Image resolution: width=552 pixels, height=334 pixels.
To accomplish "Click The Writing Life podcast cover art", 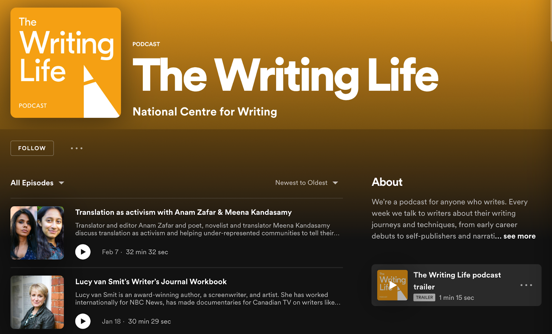I will coord(66,63).
